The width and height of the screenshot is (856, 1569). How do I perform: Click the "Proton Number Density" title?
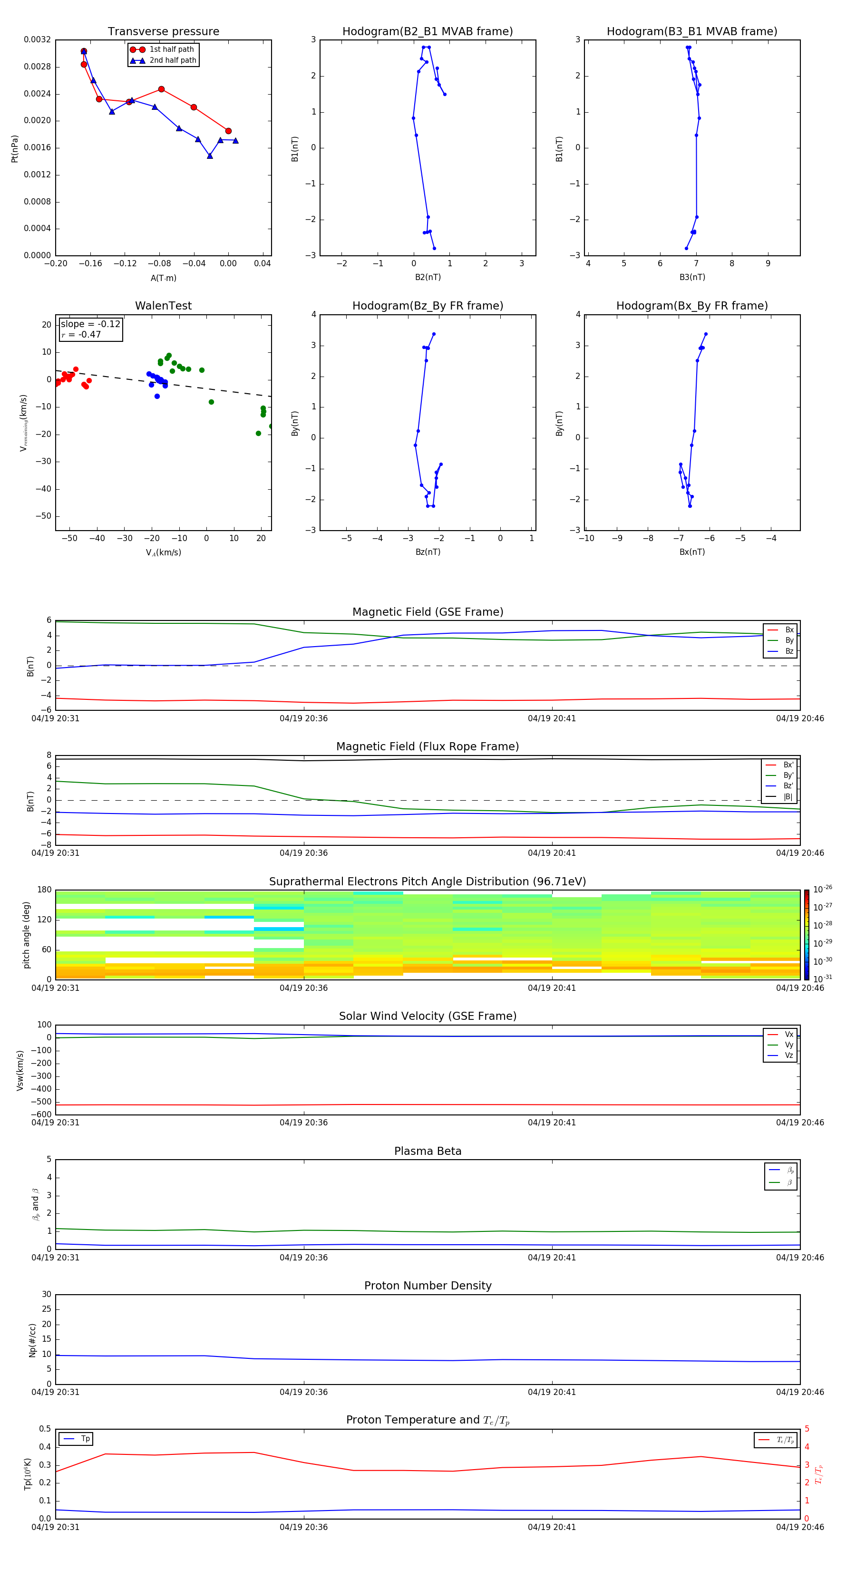coord(428,1286)
